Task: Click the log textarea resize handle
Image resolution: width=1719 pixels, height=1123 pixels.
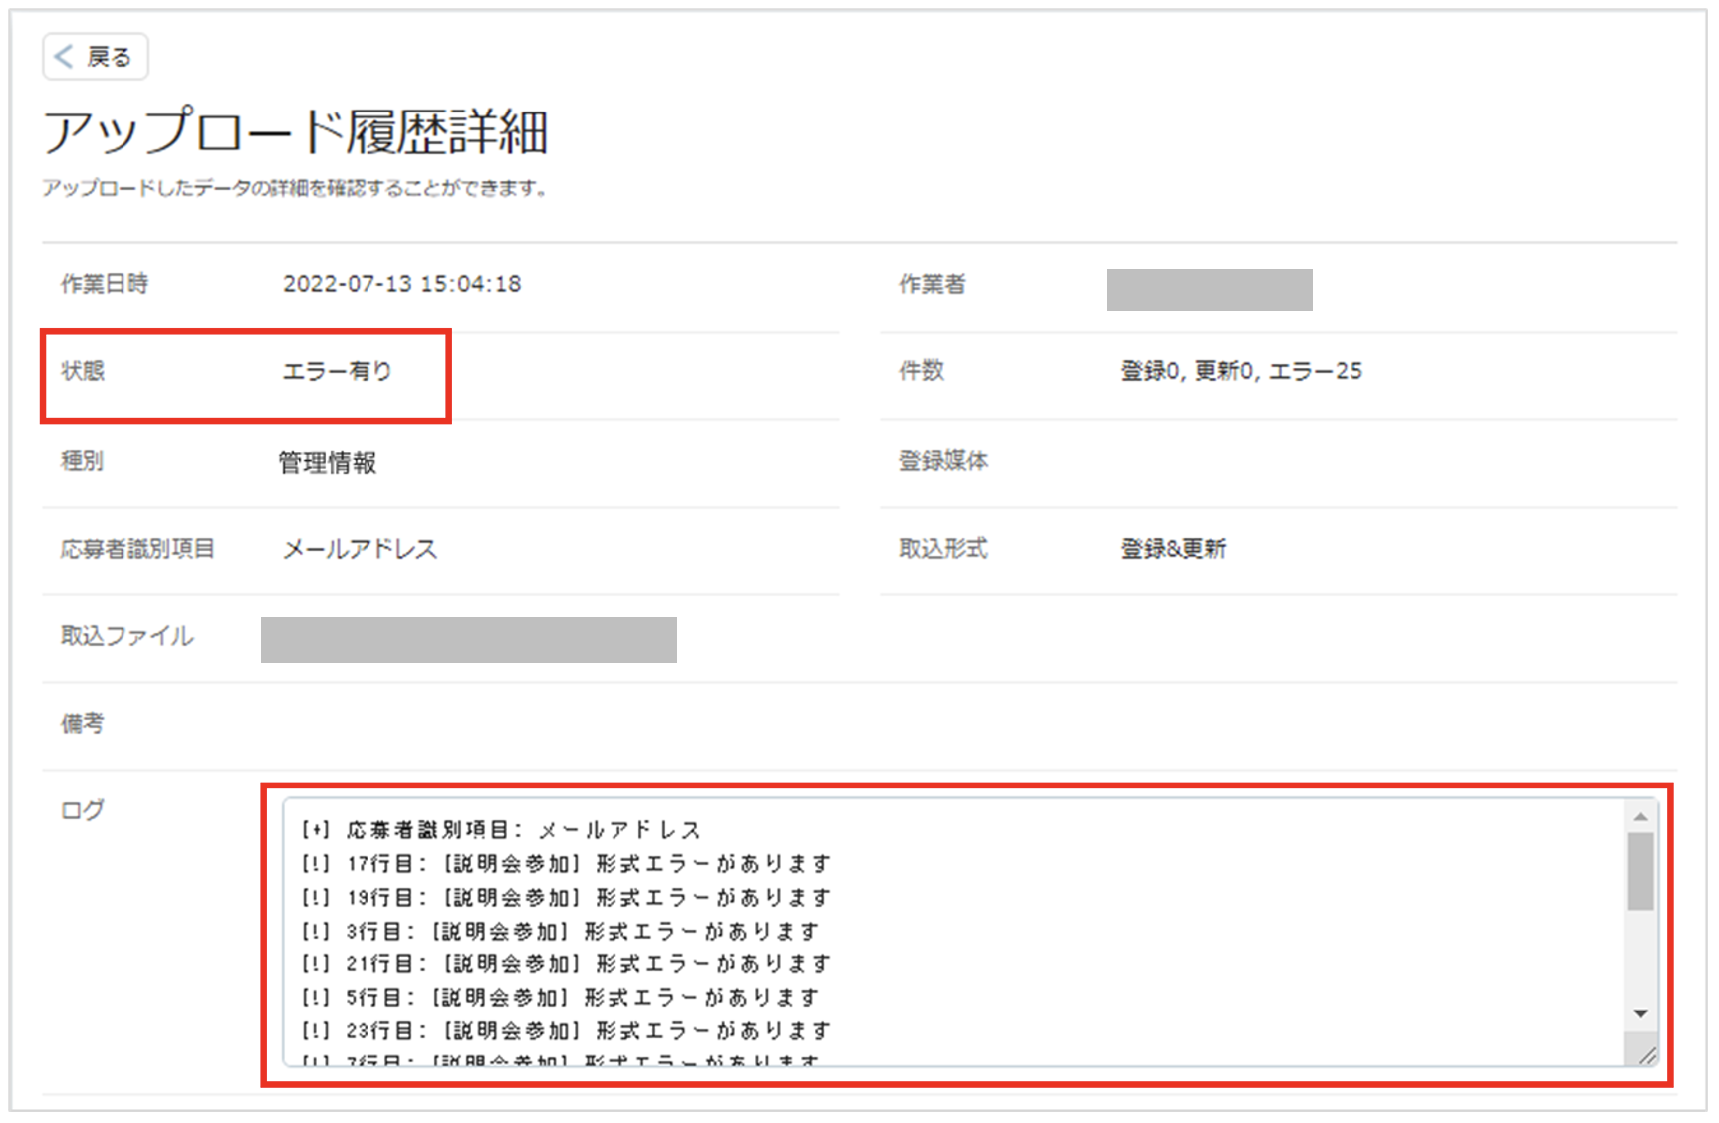Action: [1647, 1055]
